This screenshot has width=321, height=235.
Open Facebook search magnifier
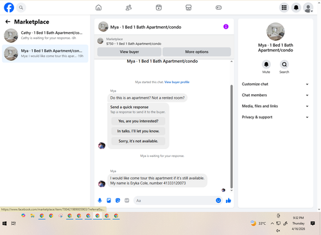coord(21,8)
